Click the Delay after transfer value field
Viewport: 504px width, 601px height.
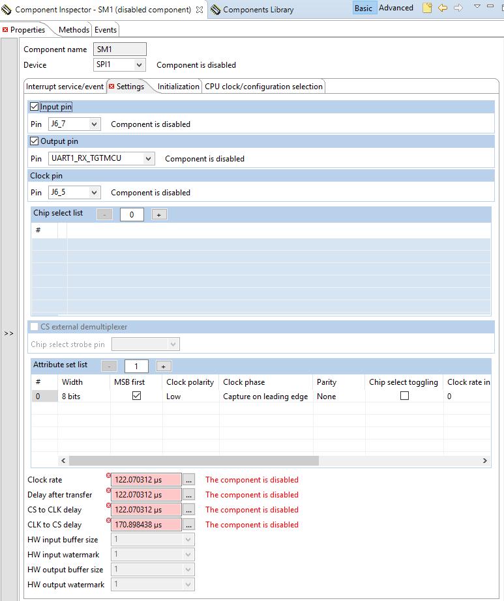point(146,495)
